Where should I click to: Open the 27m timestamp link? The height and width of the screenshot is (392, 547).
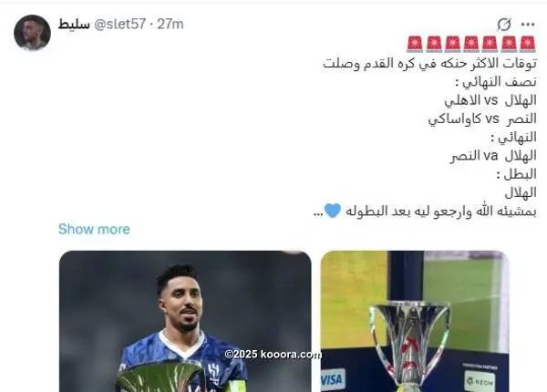[x=170, y=24]
